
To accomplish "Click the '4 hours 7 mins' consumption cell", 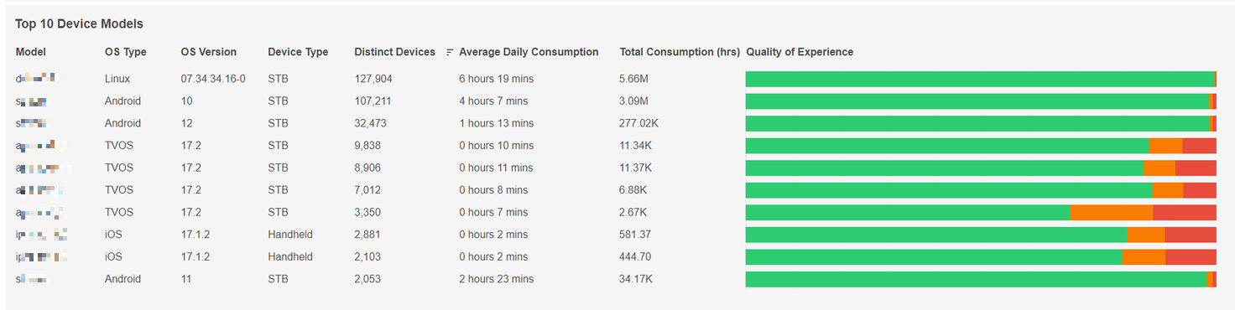I will (x=493, y=101).
